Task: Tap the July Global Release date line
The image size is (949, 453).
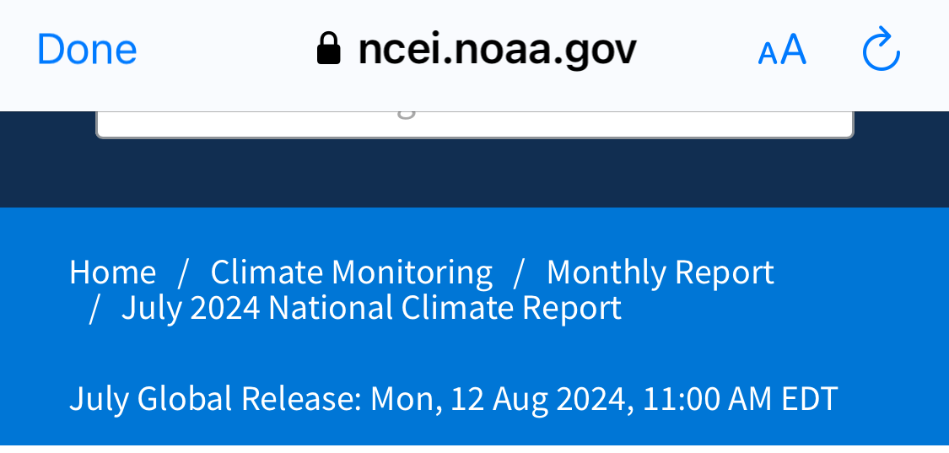Action: coord(453,399)
